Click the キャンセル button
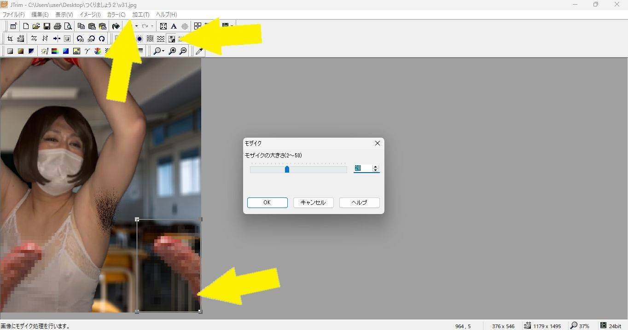This screenshot has width=628, height=330. pyautogui.click(x=313, y=203)
